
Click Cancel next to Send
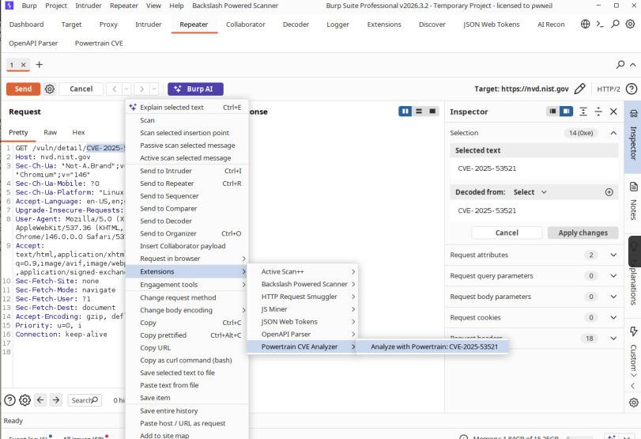coord(81,89)
